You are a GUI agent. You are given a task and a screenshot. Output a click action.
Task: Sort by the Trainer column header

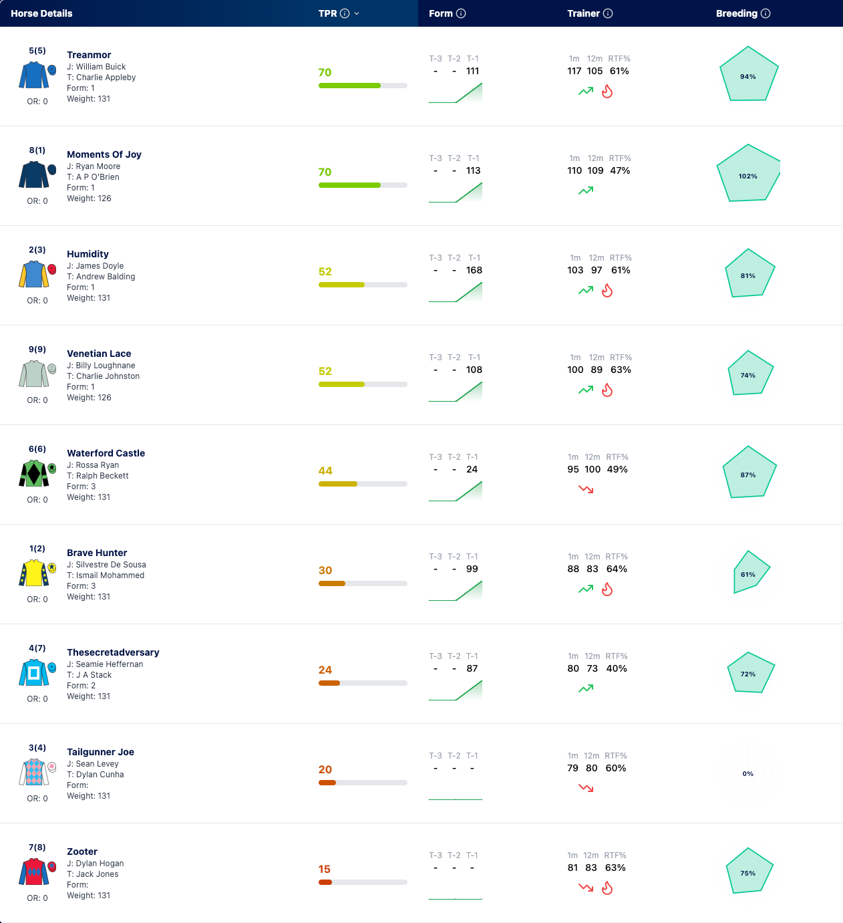click(x=584, y=13)
